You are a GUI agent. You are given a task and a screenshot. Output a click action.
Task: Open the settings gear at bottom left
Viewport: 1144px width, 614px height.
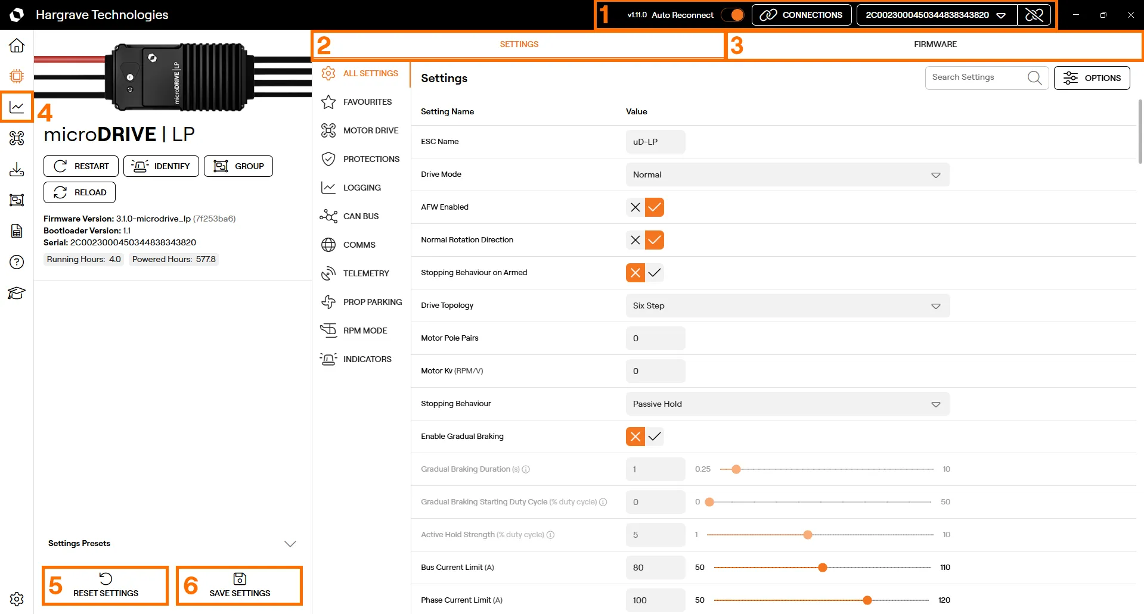(x=17, y=599)
